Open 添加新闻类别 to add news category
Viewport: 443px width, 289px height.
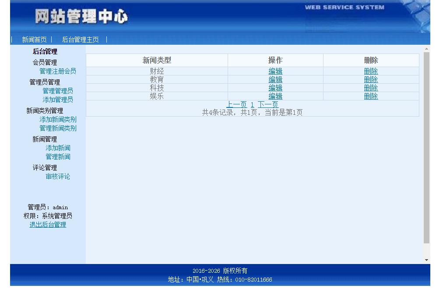tap(59, 119)
